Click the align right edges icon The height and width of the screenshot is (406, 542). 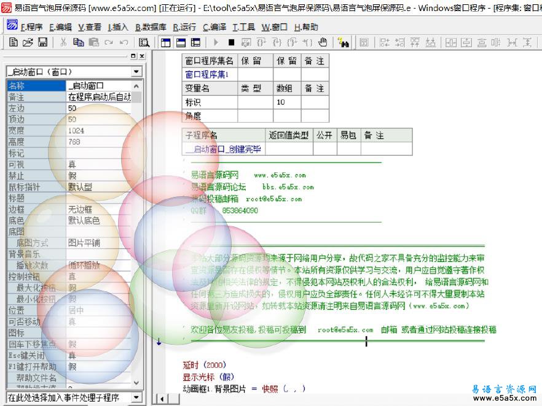point(399,42)
